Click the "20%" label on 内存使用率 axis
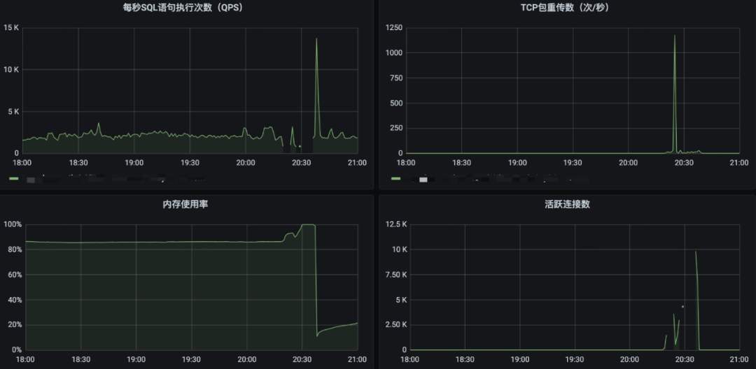Viewport: 756px width, 369px height. pos(15,324)
